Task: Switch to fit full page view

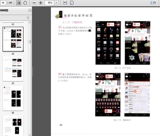Action: tap(72, 3)
